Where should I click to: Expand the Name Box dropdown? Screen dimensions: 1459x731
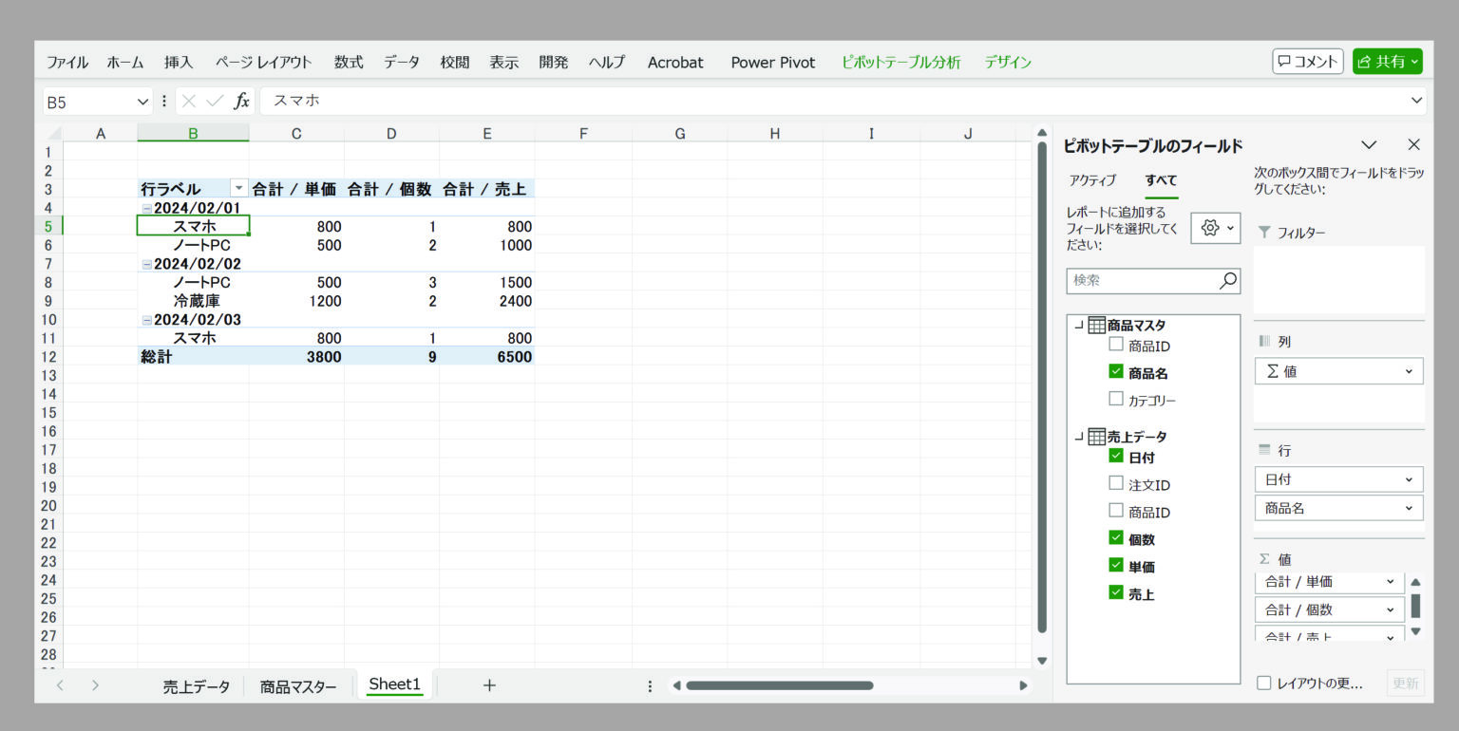click(143, 102)
